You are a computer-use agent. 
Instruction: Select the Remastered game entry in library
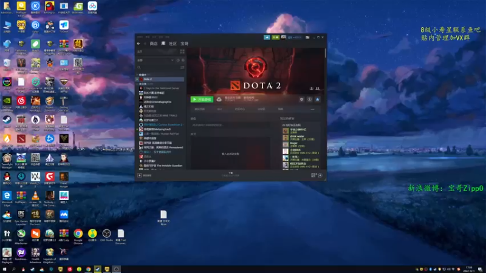[160, 147]
